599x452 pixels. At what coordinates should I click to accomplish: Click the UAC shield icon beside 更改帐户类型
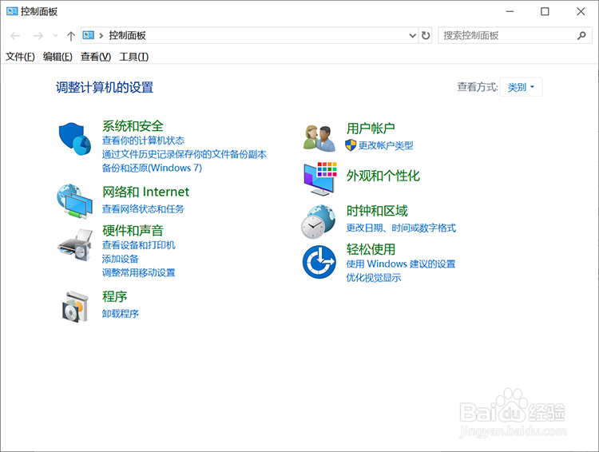(x=351, y=145)
